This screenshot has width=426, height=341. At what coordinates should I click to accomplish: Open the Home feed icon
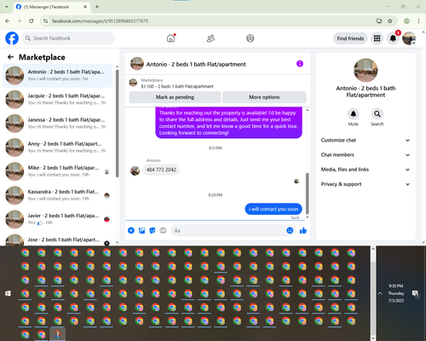coord(170,38)
